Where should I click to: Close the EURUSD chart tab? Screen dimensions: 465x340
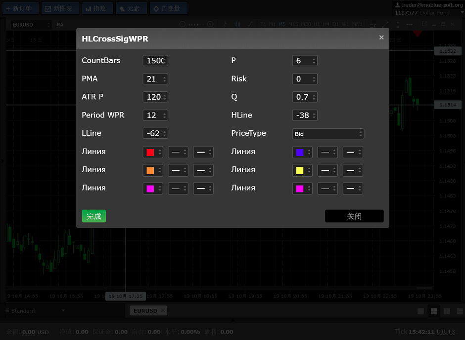[x=163, y=310]
